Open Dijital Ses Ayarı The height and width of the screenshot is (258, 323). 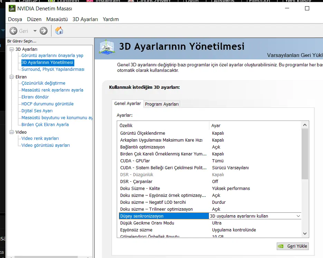pyautogui.click(x=37, y=111)
